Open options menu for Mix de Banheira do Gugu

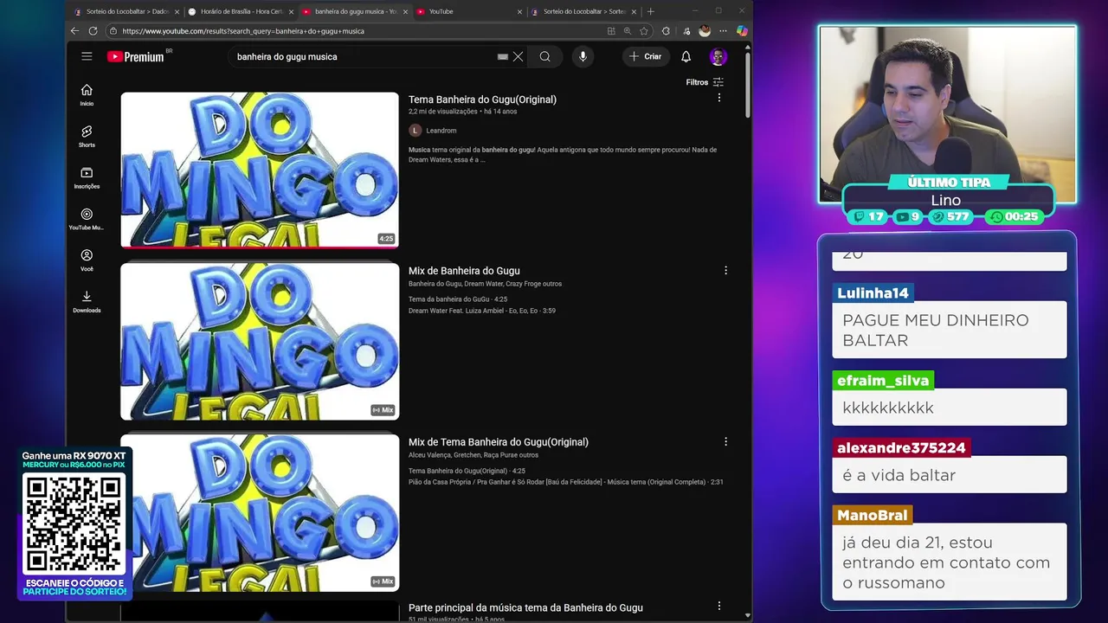725,270
